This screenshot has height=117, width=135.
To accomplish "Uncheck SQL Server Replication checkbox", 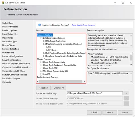I will click(x=44, y=41).
